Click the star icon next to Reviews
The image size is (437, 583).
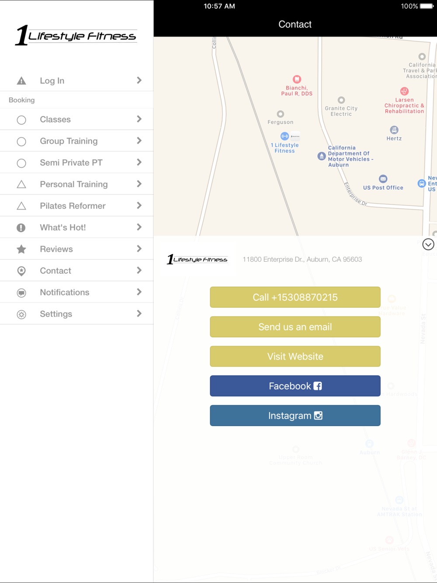(x=21, y=249)
